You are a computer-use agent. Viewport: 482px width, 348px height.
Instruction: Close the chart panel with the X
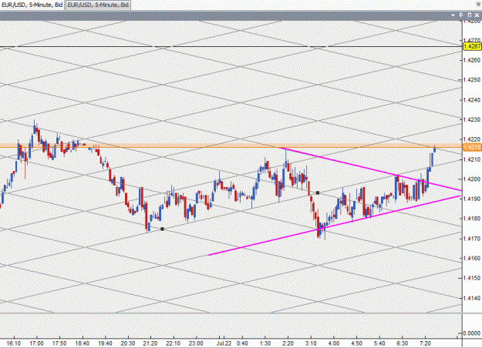click(477, 15)
